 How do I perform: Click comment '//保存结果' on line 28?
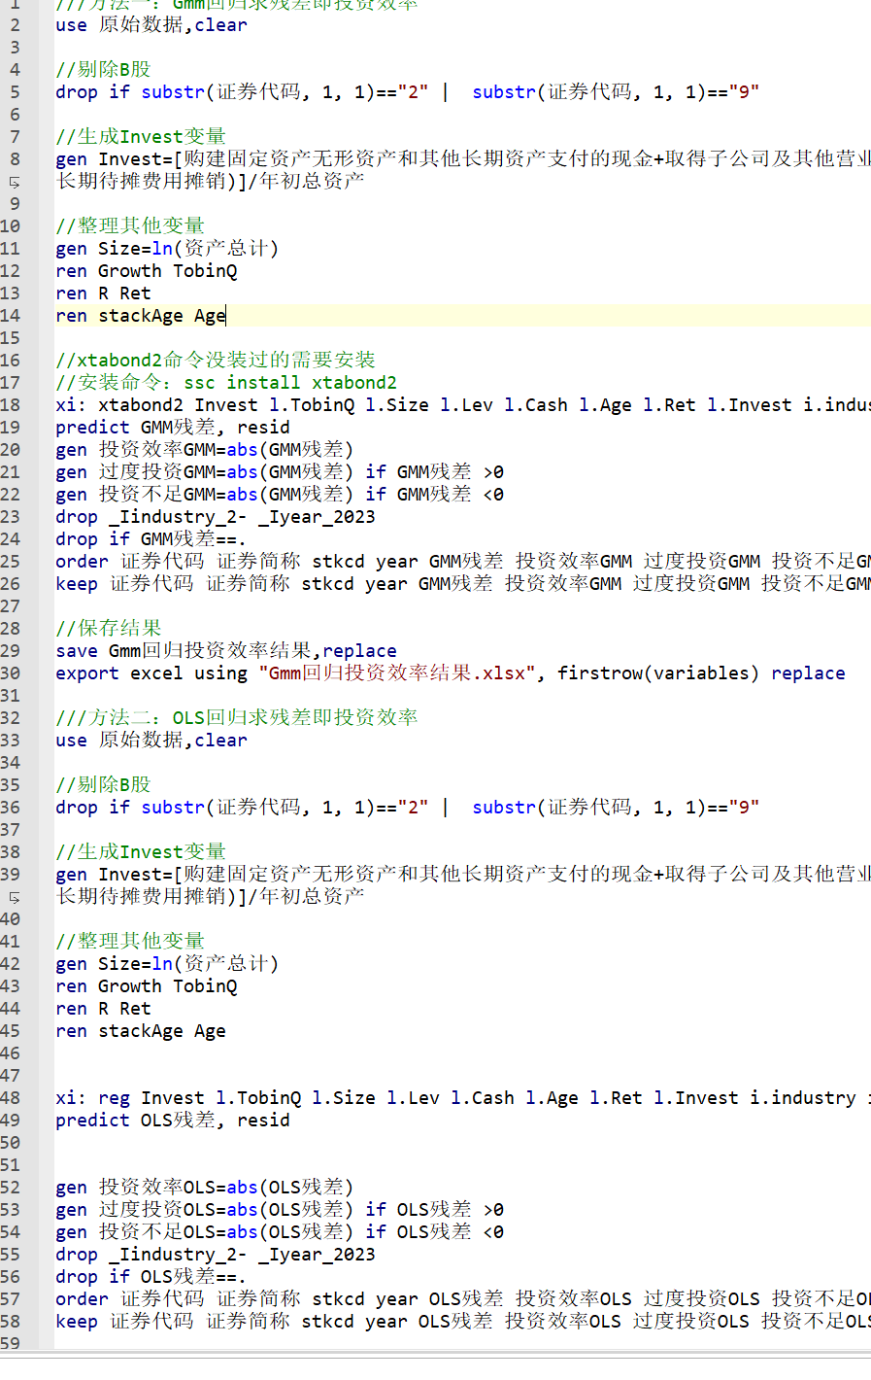(109, 629)
